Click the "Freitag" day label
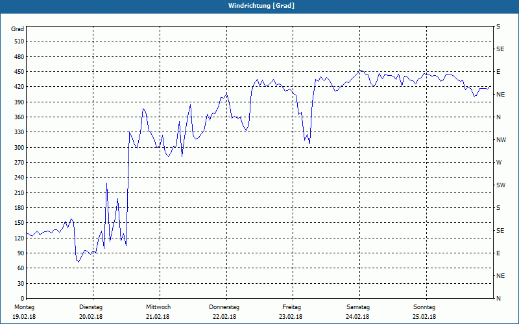519x324 pixels. click(291, 307)
